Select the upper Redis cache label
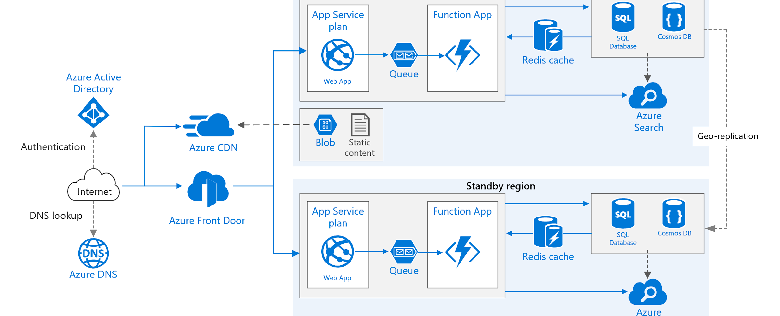This screenshot has width=780, height=316. pyautogui.click(x=548, y=60)
